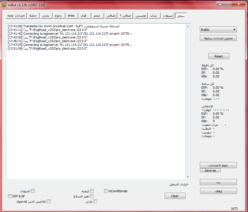Tick the تغير السلاح checkbox

[91, 196]
